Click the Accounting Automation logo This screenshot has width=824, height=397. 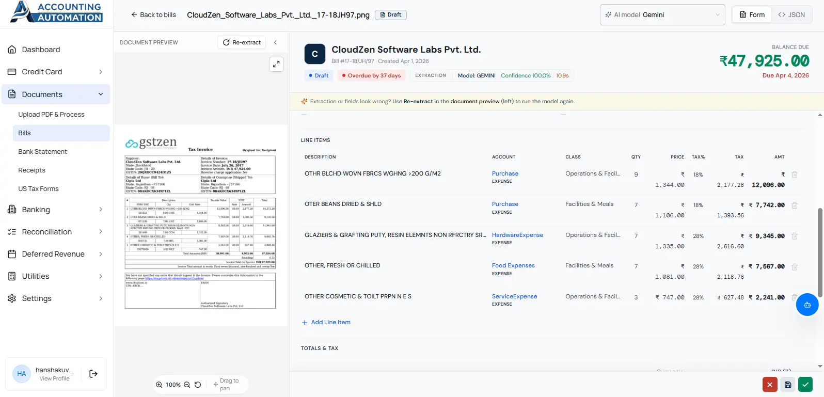point(56,12)
